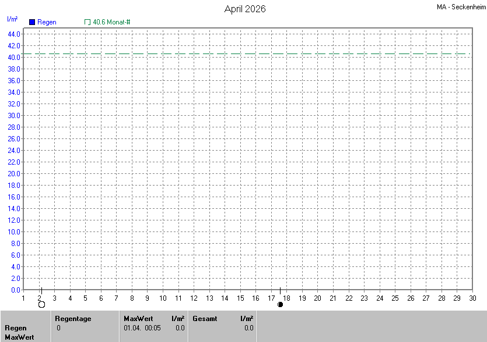Screen dimensions: 487x342
Task: Click the Regen row label in the table
Action: [x=15, y=328]
